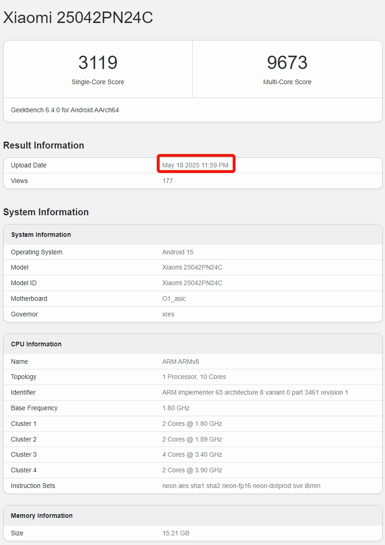Click the Cluster 1 label
Image resolution: width=385 pixels, height=545 pixels.
point(23,424)
